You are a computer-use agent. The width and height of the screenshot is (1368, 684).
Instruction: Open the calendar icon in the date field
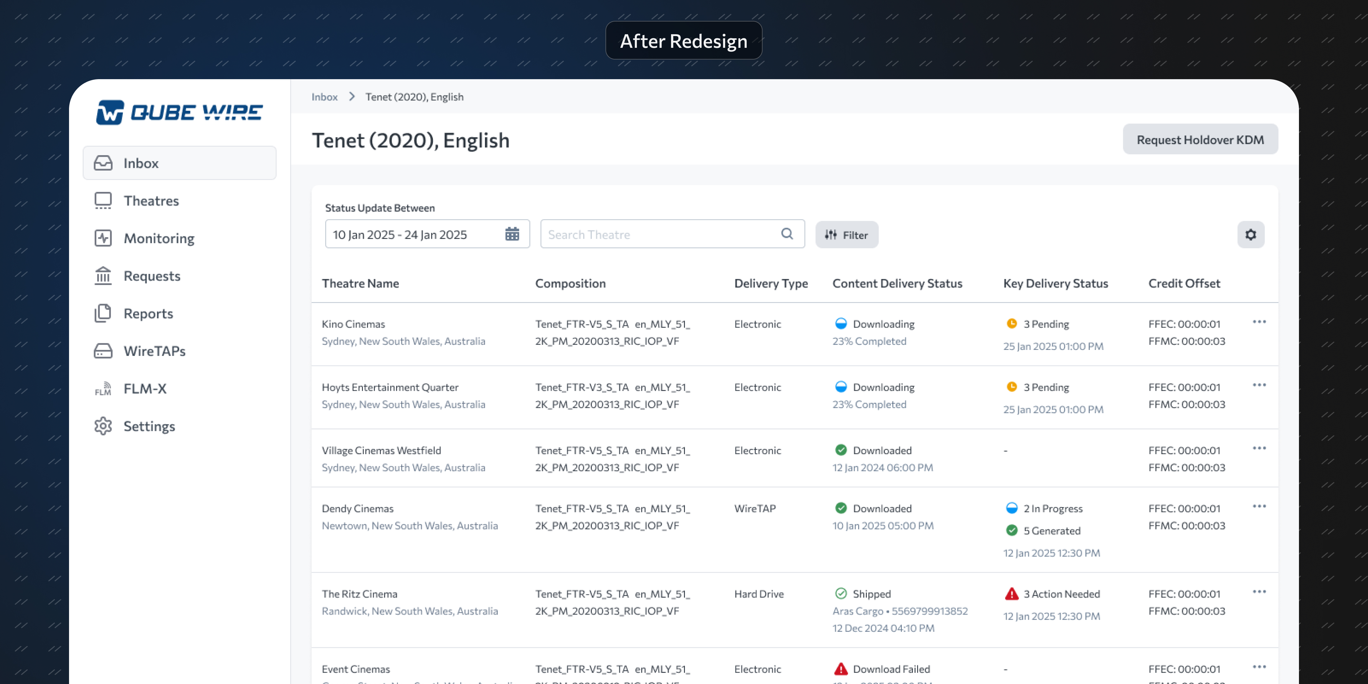point(511,234)
